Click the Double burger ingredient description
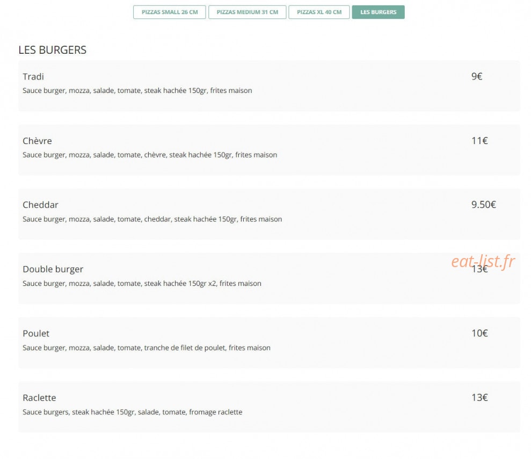The image size is (531, 459). point(142,283)
